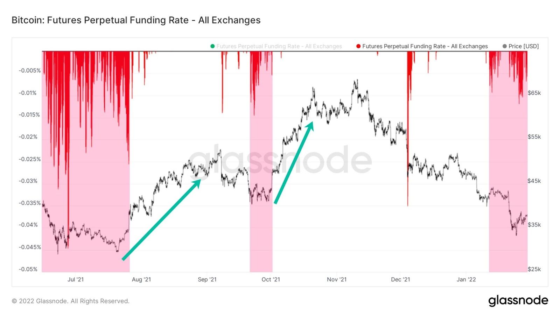Toggle the gray Price [USD] legend dot

[x=505, y=46]
